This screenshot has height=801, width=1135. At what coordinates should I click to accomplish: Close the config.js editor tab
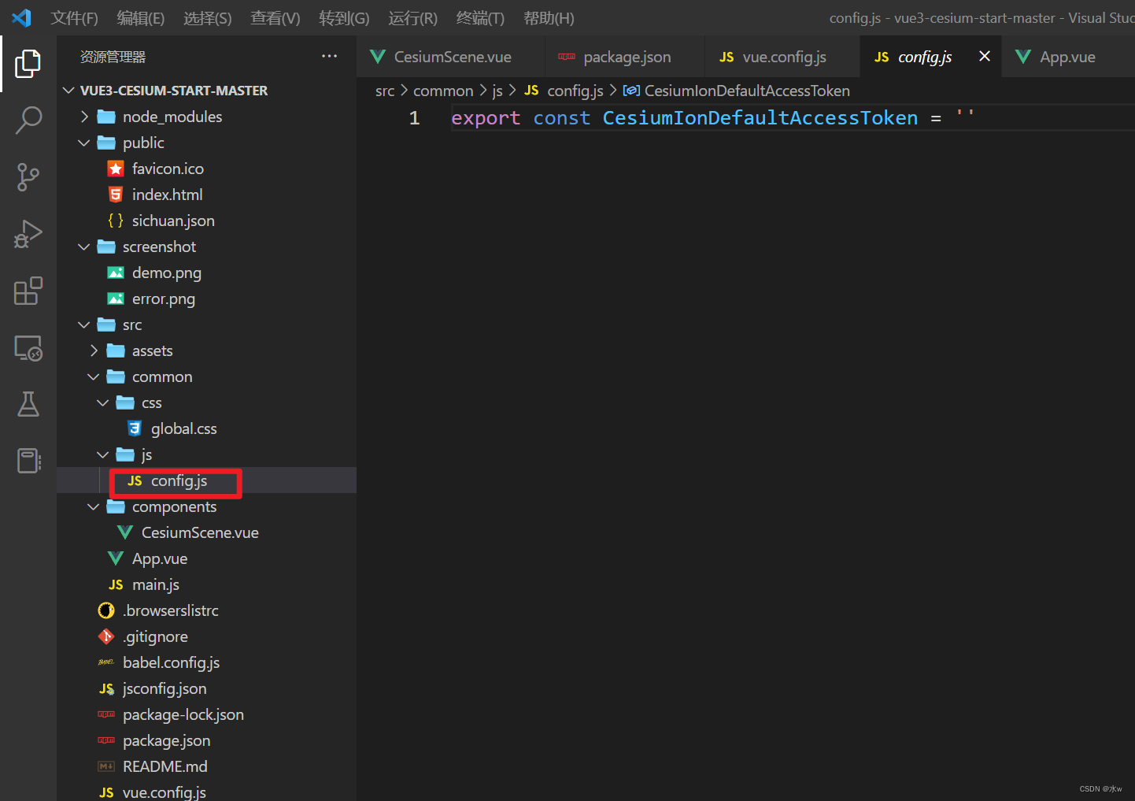[x=984, y=56]
